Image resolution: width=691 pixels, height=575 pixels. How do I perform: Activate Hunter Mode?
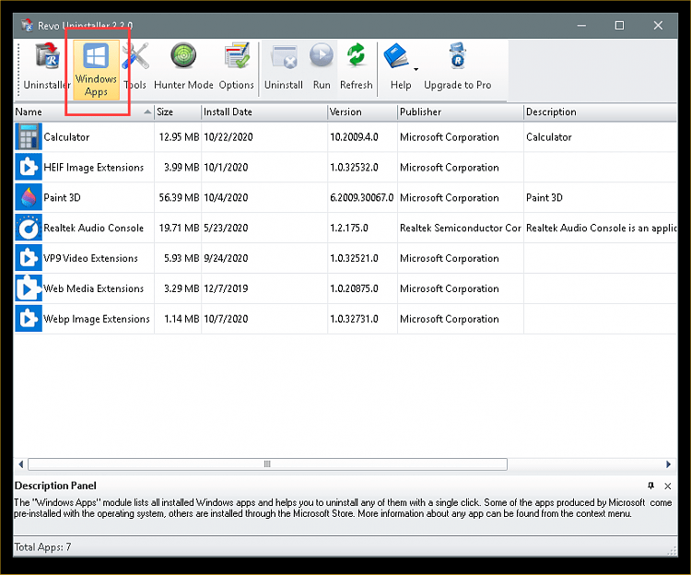183,67
